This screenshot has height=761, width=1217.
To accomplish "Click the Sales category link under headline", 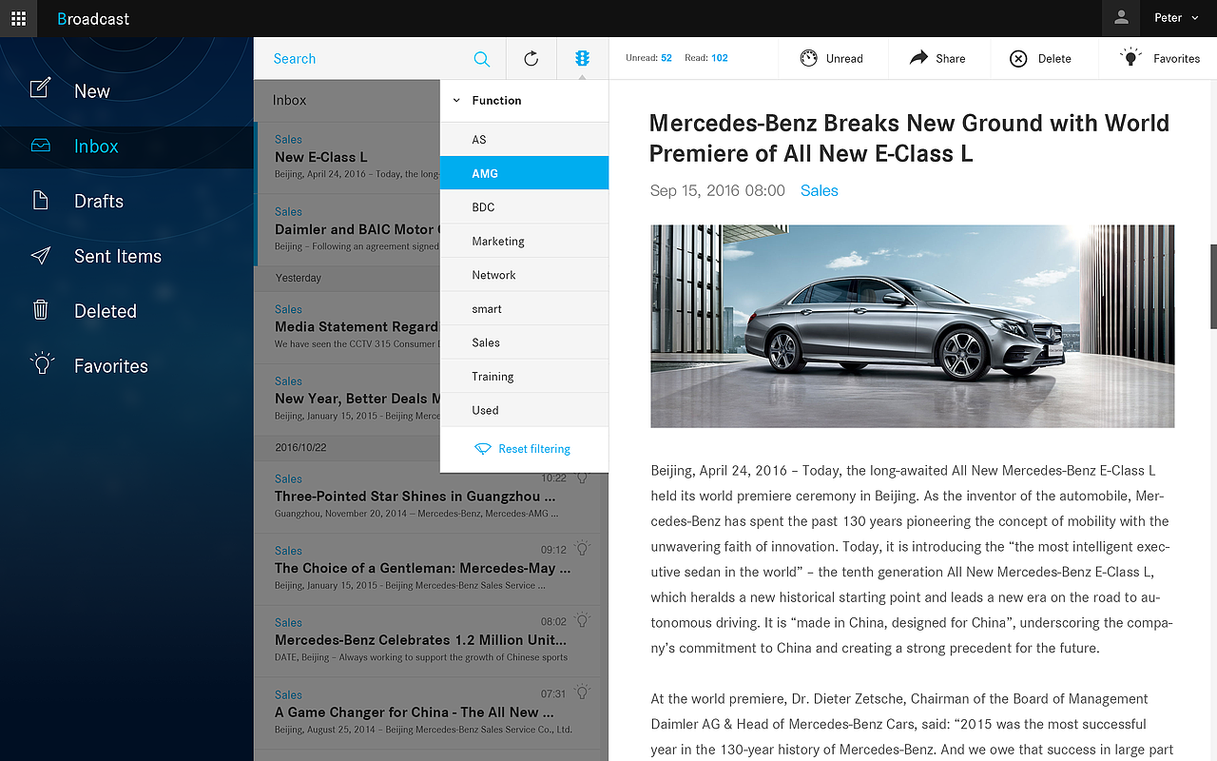I will point(819,191).
